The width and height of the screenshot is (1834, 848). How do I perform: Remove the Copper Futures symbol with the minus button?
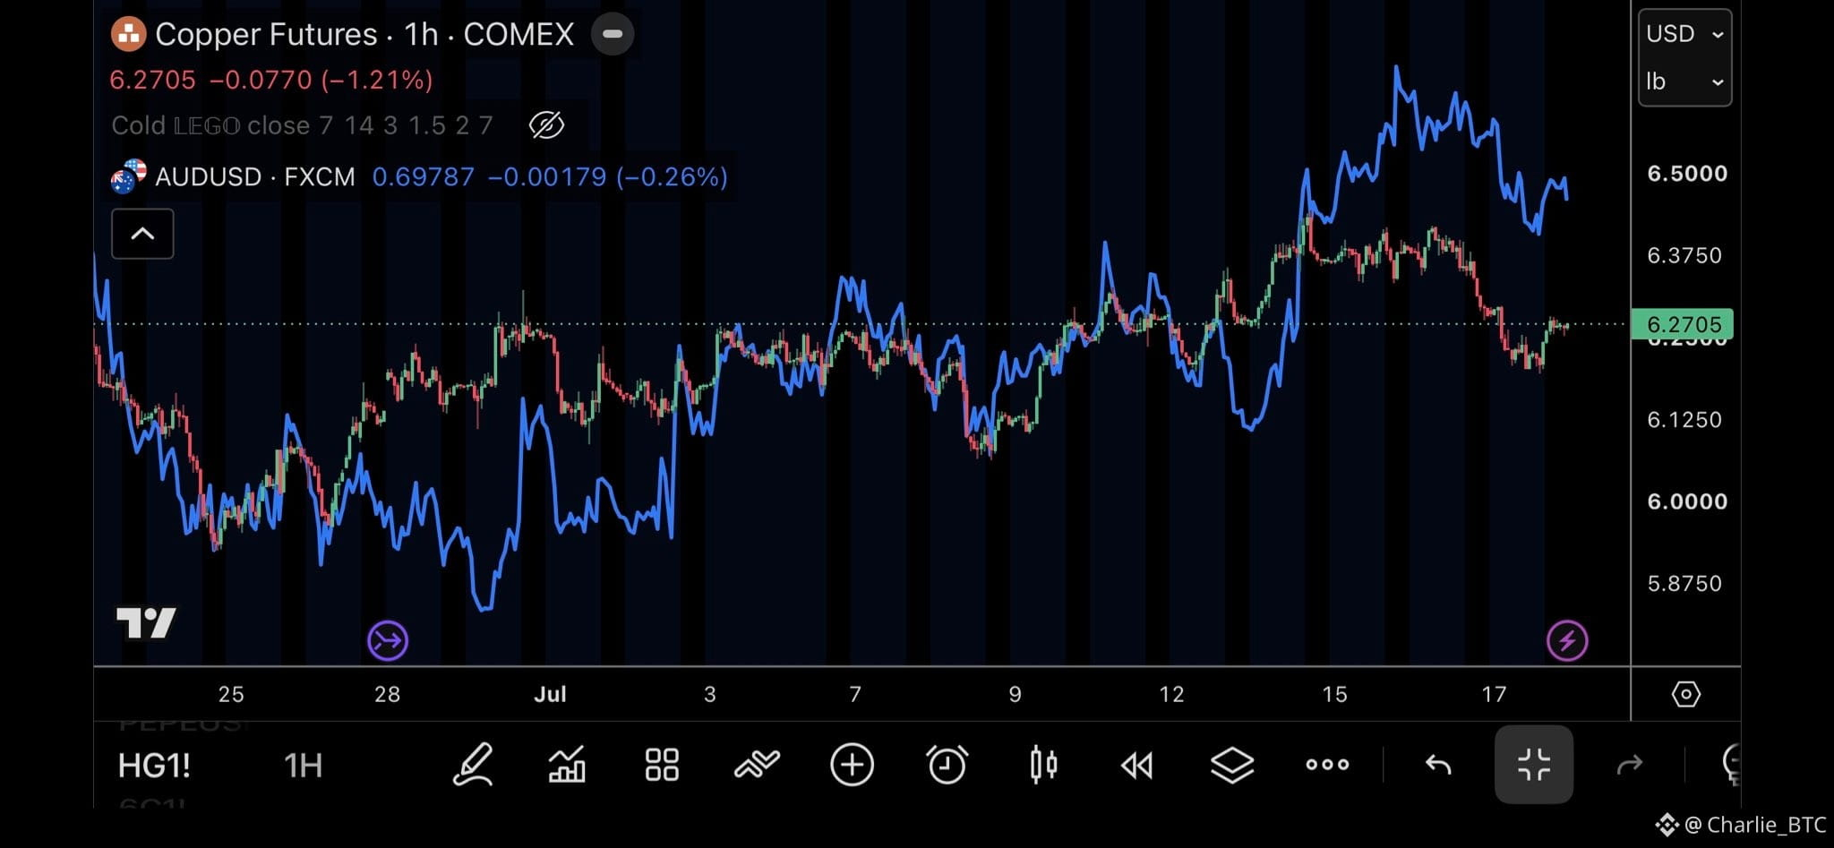(613, 34)
